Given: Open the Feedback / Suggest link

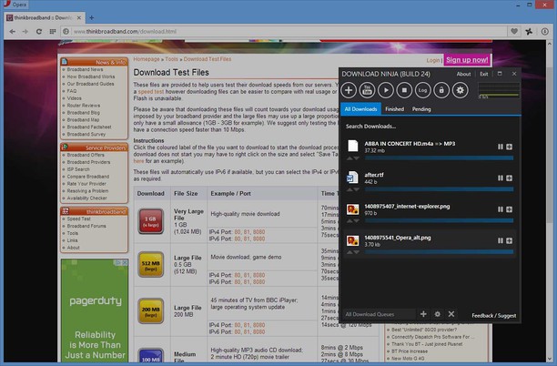Looking at the screenshot, I should click(x=494, y=316).
